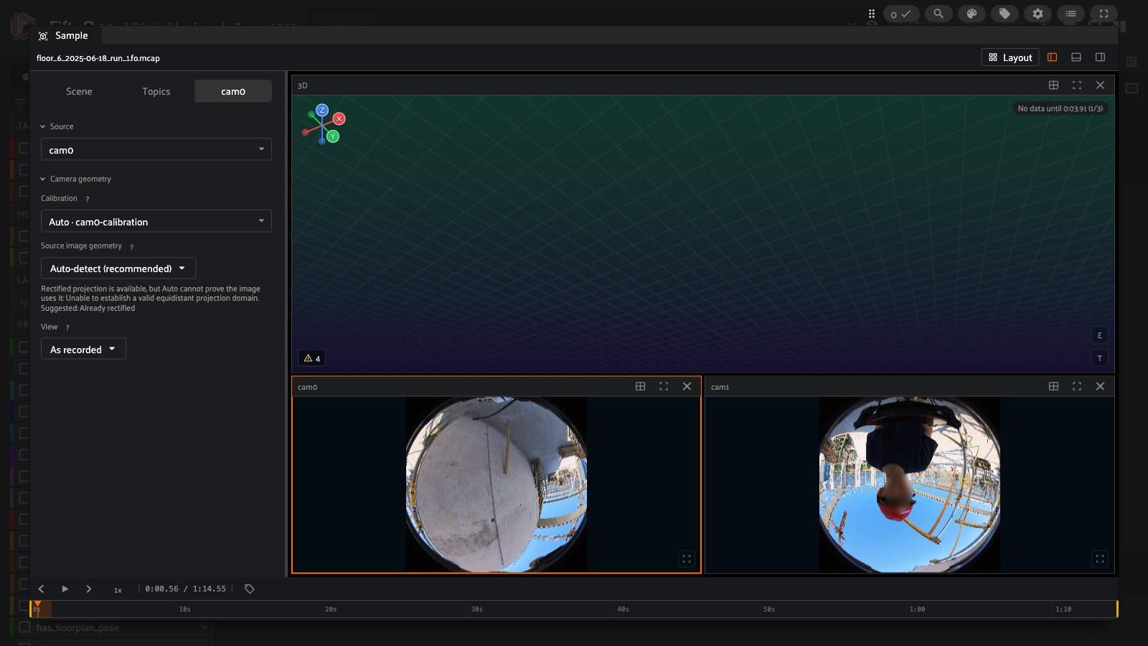
Task: Start playback with the play button
Action: point(65,589)
